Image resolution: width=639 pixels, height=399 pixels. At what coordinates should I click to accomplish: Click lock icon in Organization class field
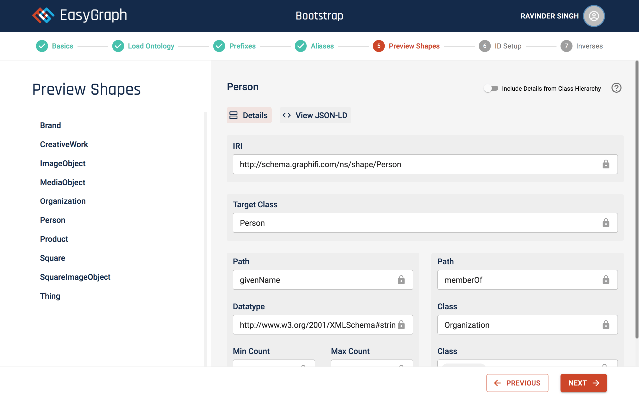[606, 325]
